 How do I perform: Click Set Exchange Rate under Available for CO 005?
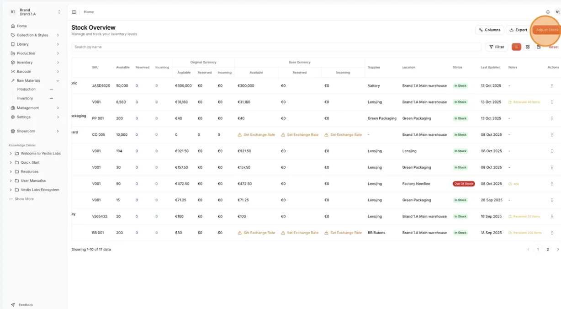click(256, 135)
